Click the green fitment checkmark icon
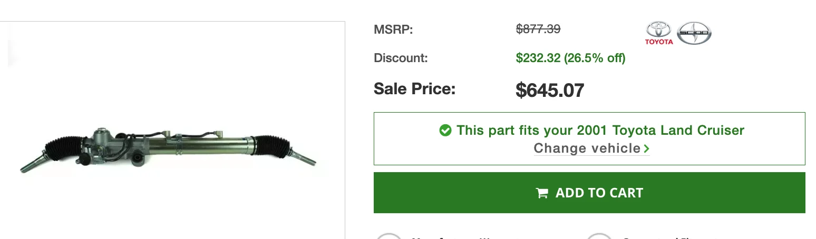The image size is (816, 239). (445, 130)
